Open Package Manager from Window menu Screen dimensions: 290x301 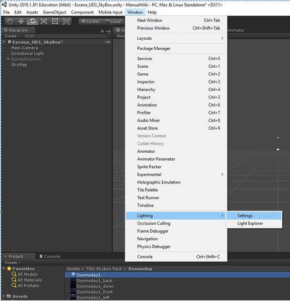click(176, 48)
